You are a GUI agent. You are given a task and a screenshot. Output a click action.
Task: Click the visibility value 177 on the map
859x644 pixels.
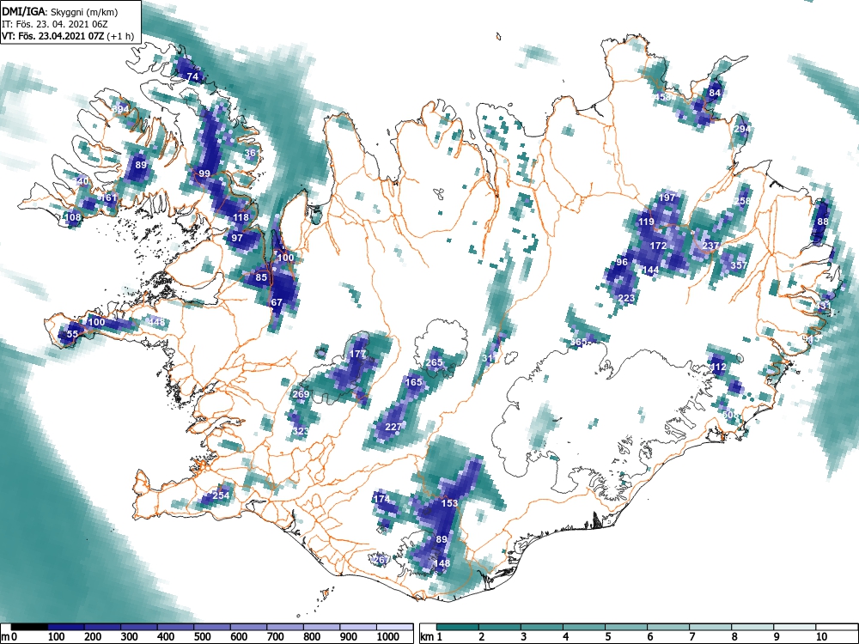(357, 354)
